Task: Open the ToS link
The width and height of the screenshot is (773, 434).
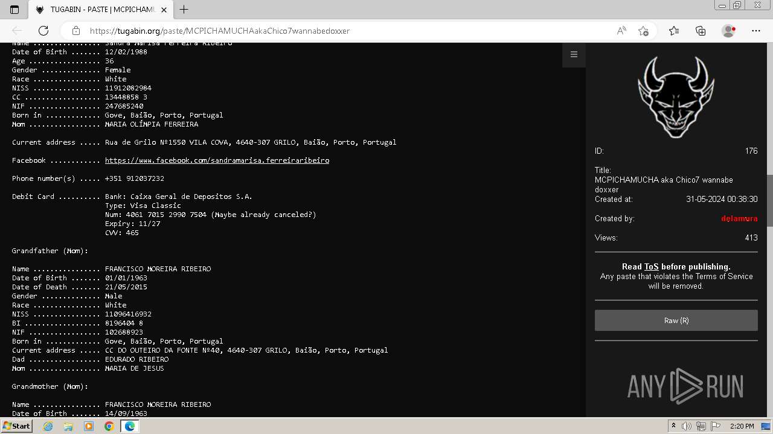Action: tap(651, 266)
